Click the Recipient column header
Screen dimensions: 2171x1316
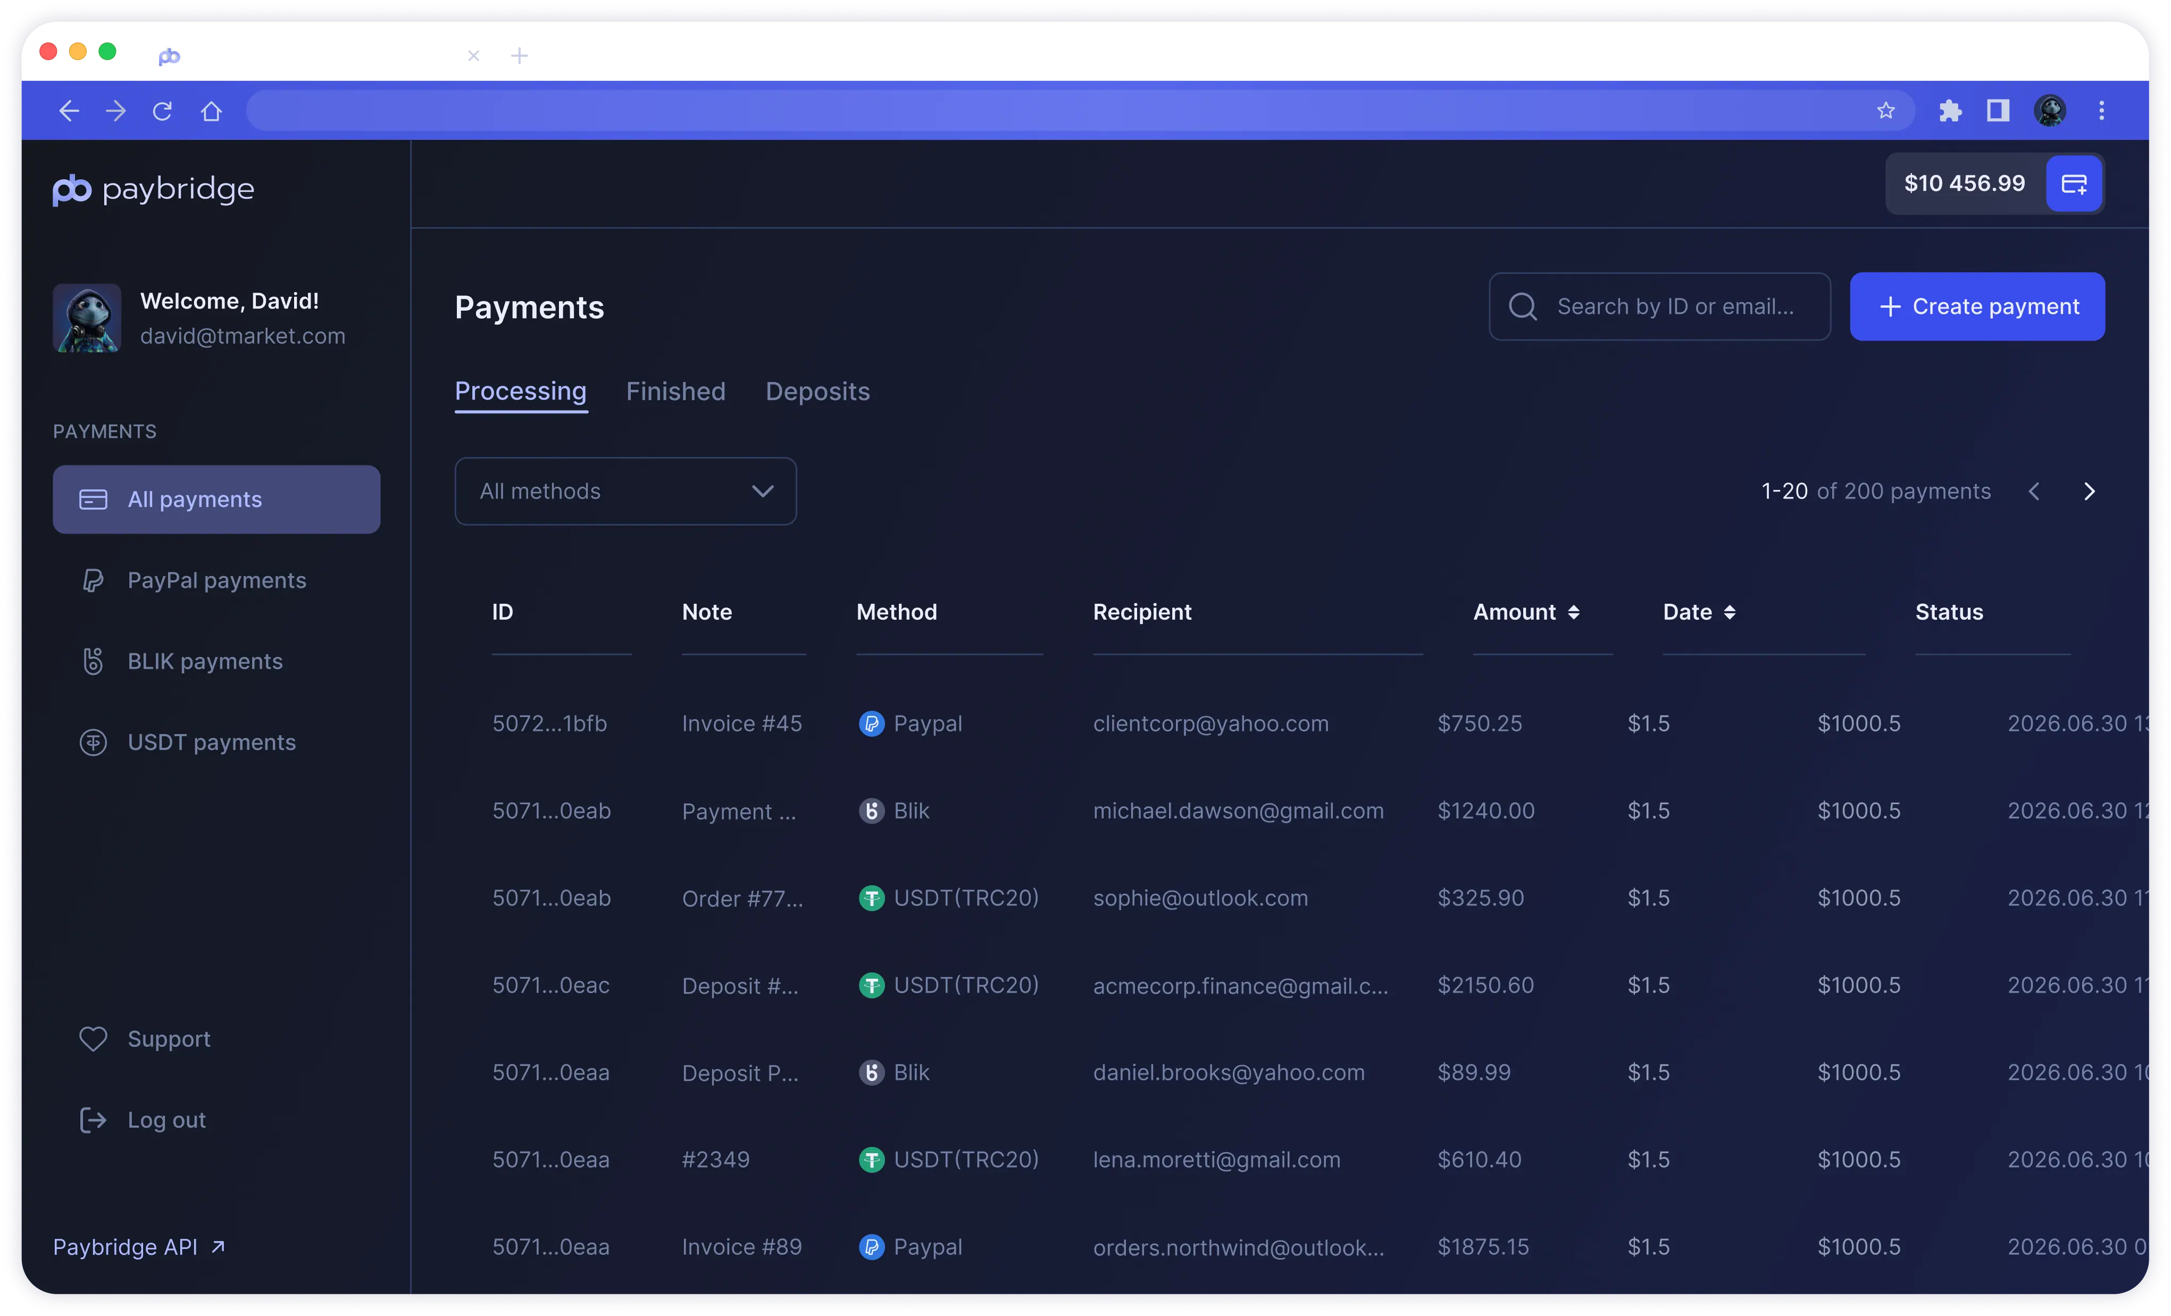1142,612
